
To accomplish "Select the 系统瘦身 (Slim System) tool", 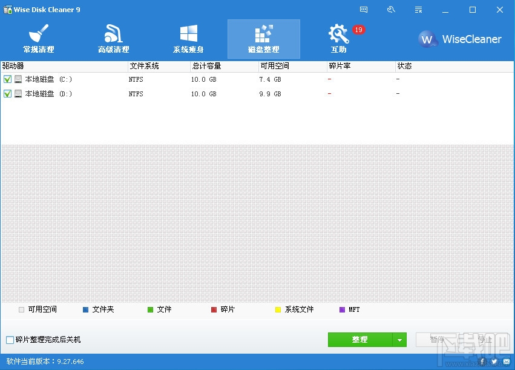I will pos(188,38).
